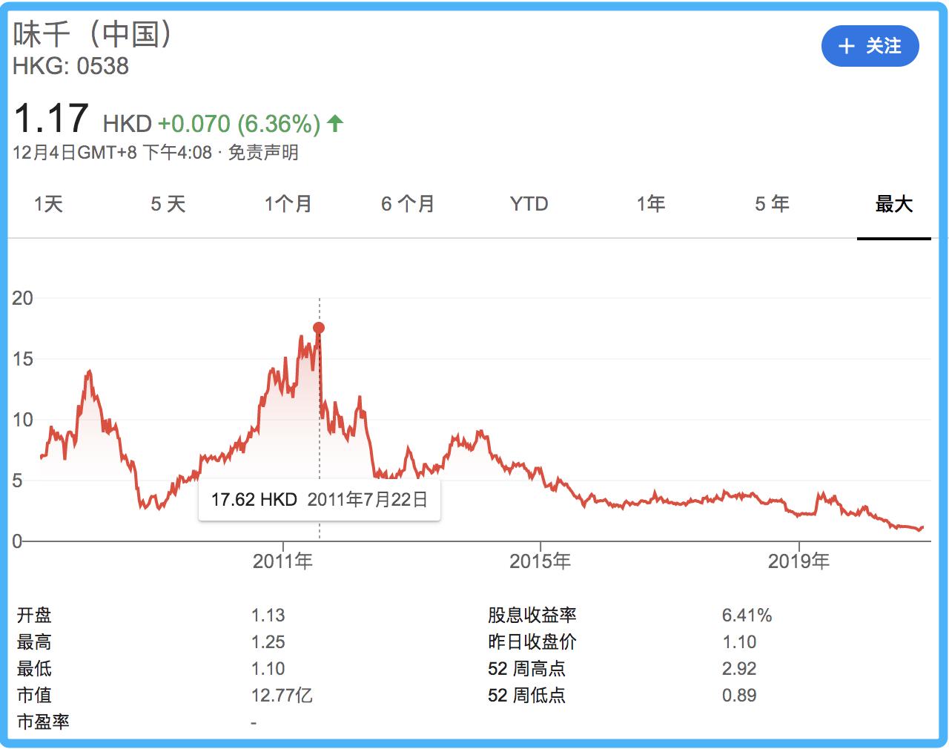Switch to the 5天 chart view
This screenshot has width=949, height=749.
(168, 204)
